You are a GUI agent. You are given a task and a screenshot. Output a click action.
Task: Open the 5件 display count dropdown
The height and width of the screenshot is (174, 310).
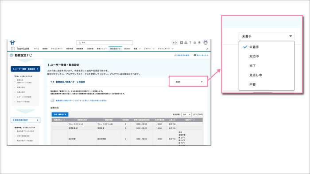[x=186, y=114]
